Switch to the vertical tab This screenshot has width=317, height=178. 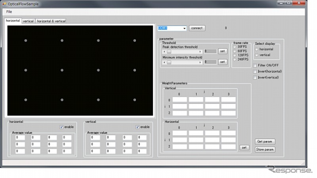(x=28, y=21)
